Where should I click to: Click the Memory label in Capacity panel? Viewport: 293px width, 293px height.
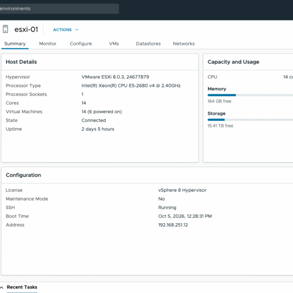pos(217,89)
